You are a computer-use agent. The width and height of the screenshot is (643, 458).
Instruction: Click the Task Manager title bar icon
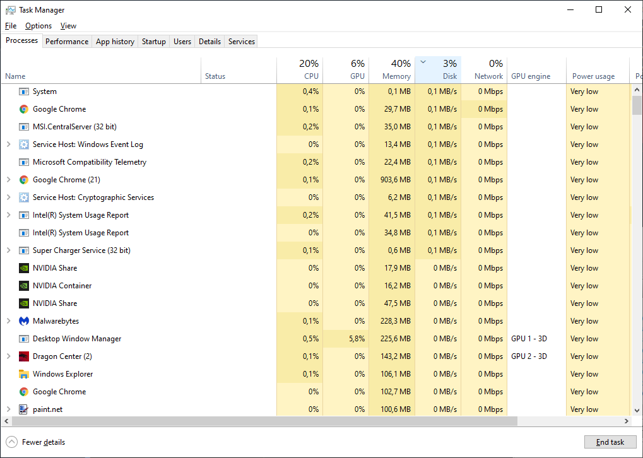(x=11, y=10)
